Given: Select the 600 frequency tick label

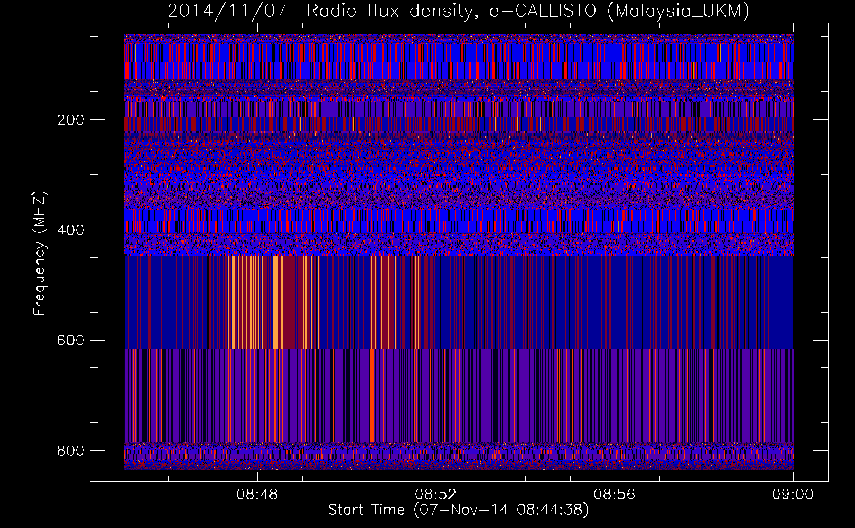Looking at the screenshot, I should (x=71, y=341).
